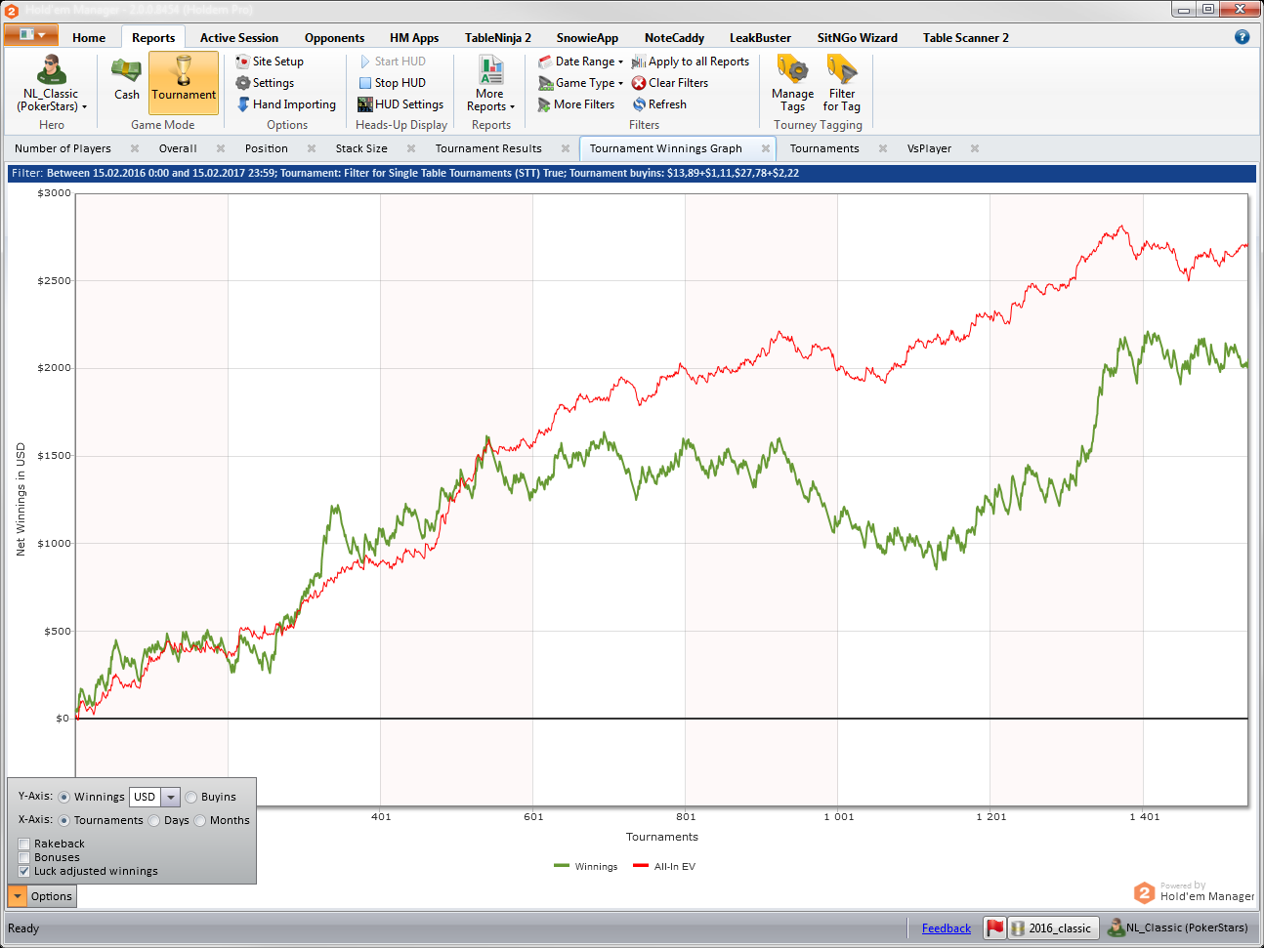Click the red flag status icon
The width and height of the screenshot is (1264, 948).
(994, 927)
